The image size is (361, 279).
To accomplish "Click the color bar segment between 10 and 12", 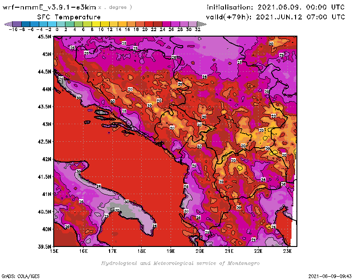I will click(x=105, y=24).
